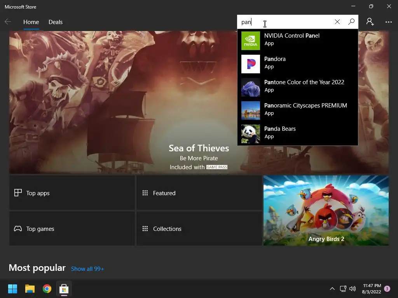Open File Explorer from taskbar
The width and height of the screenshot is (398, 298).
[x=30, y=289]
